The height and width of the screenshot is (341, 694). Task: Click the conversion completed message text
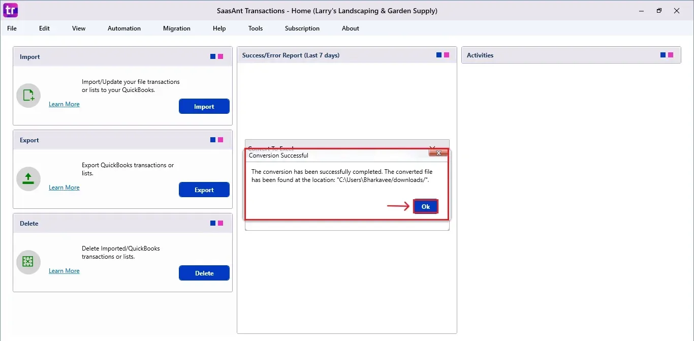[342, 176]
